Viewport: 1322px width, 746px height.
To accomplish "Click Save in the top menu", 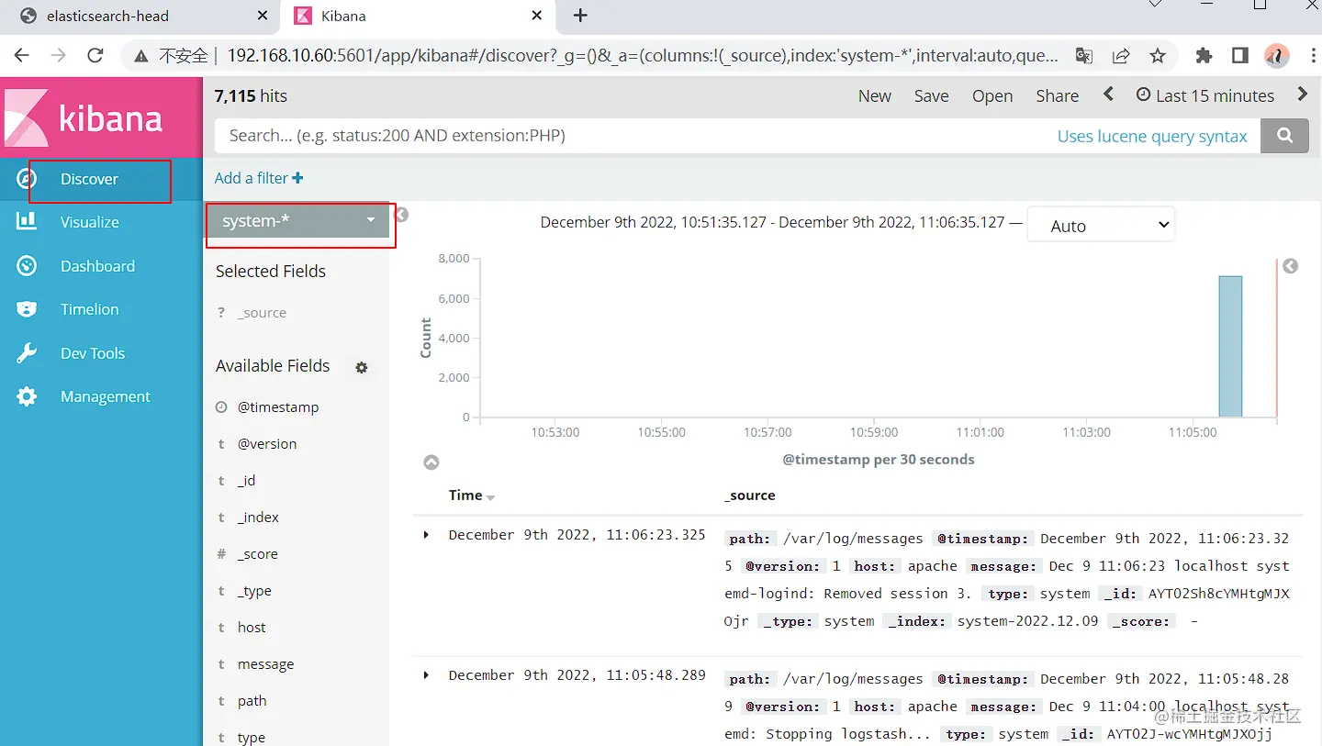I will [x=932, y=95].
